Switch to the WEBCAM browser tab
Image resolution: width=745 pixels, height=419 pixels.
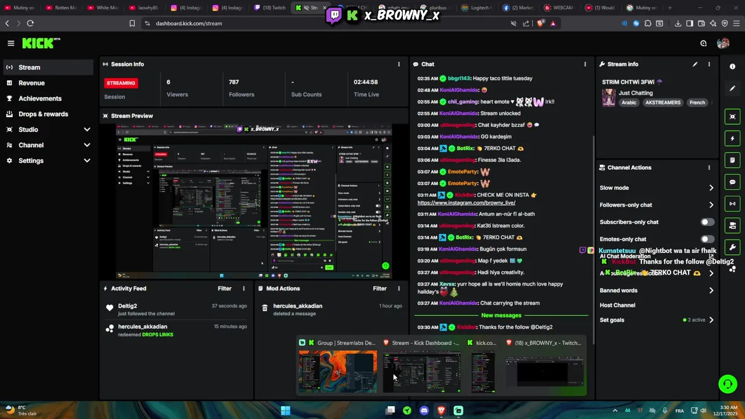[560, 8]
